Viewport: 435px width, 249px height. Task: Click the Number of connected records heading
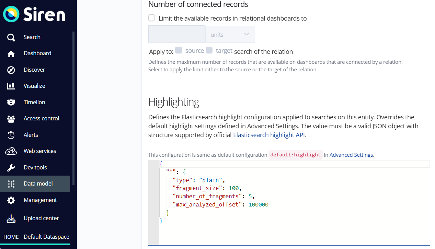[198, 4]
